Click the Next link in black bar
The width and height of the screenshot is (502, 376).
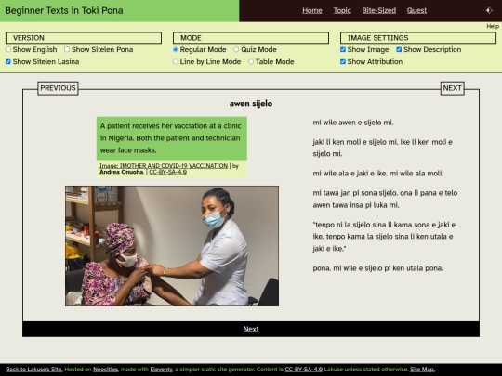coord(251,329)
